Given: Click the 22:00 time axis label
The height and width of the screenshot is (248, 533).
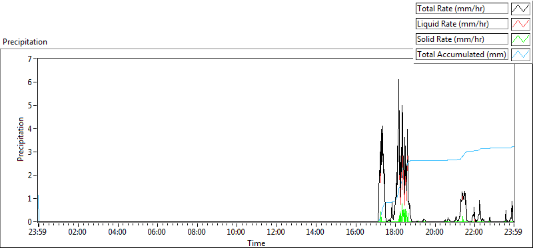Looking at the screenshot, I should point(474,233).
